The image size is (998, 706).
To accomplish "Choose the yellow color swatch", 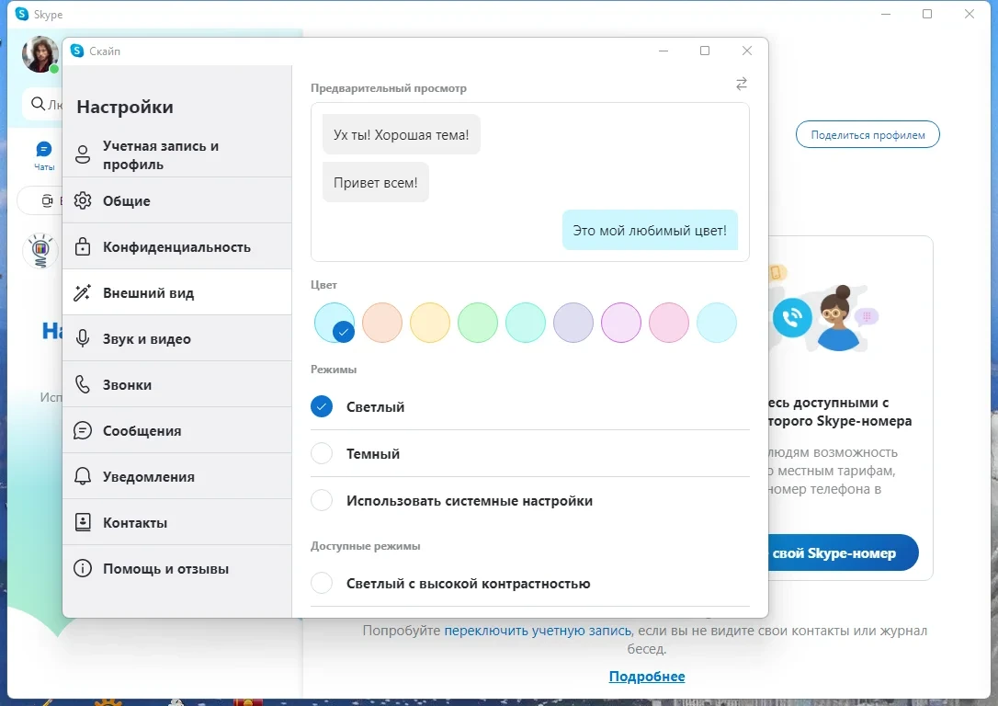I will coord(430,323).
